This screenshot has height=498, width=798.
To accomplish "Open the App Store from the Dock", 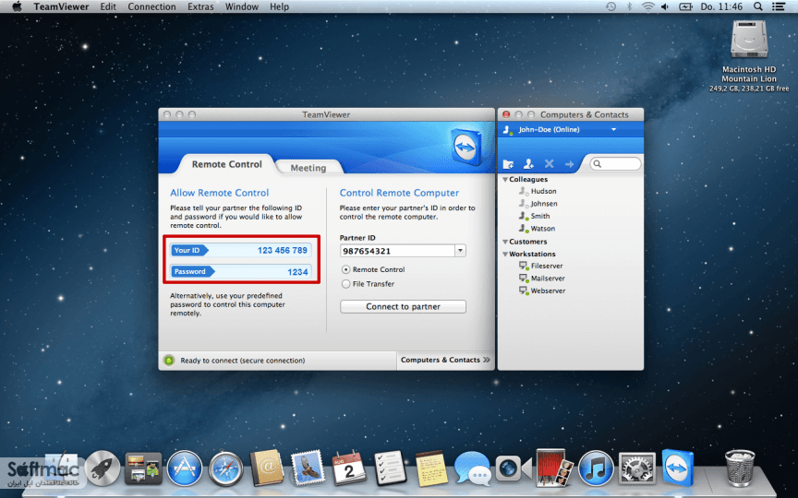I will [x=184, y=468].
